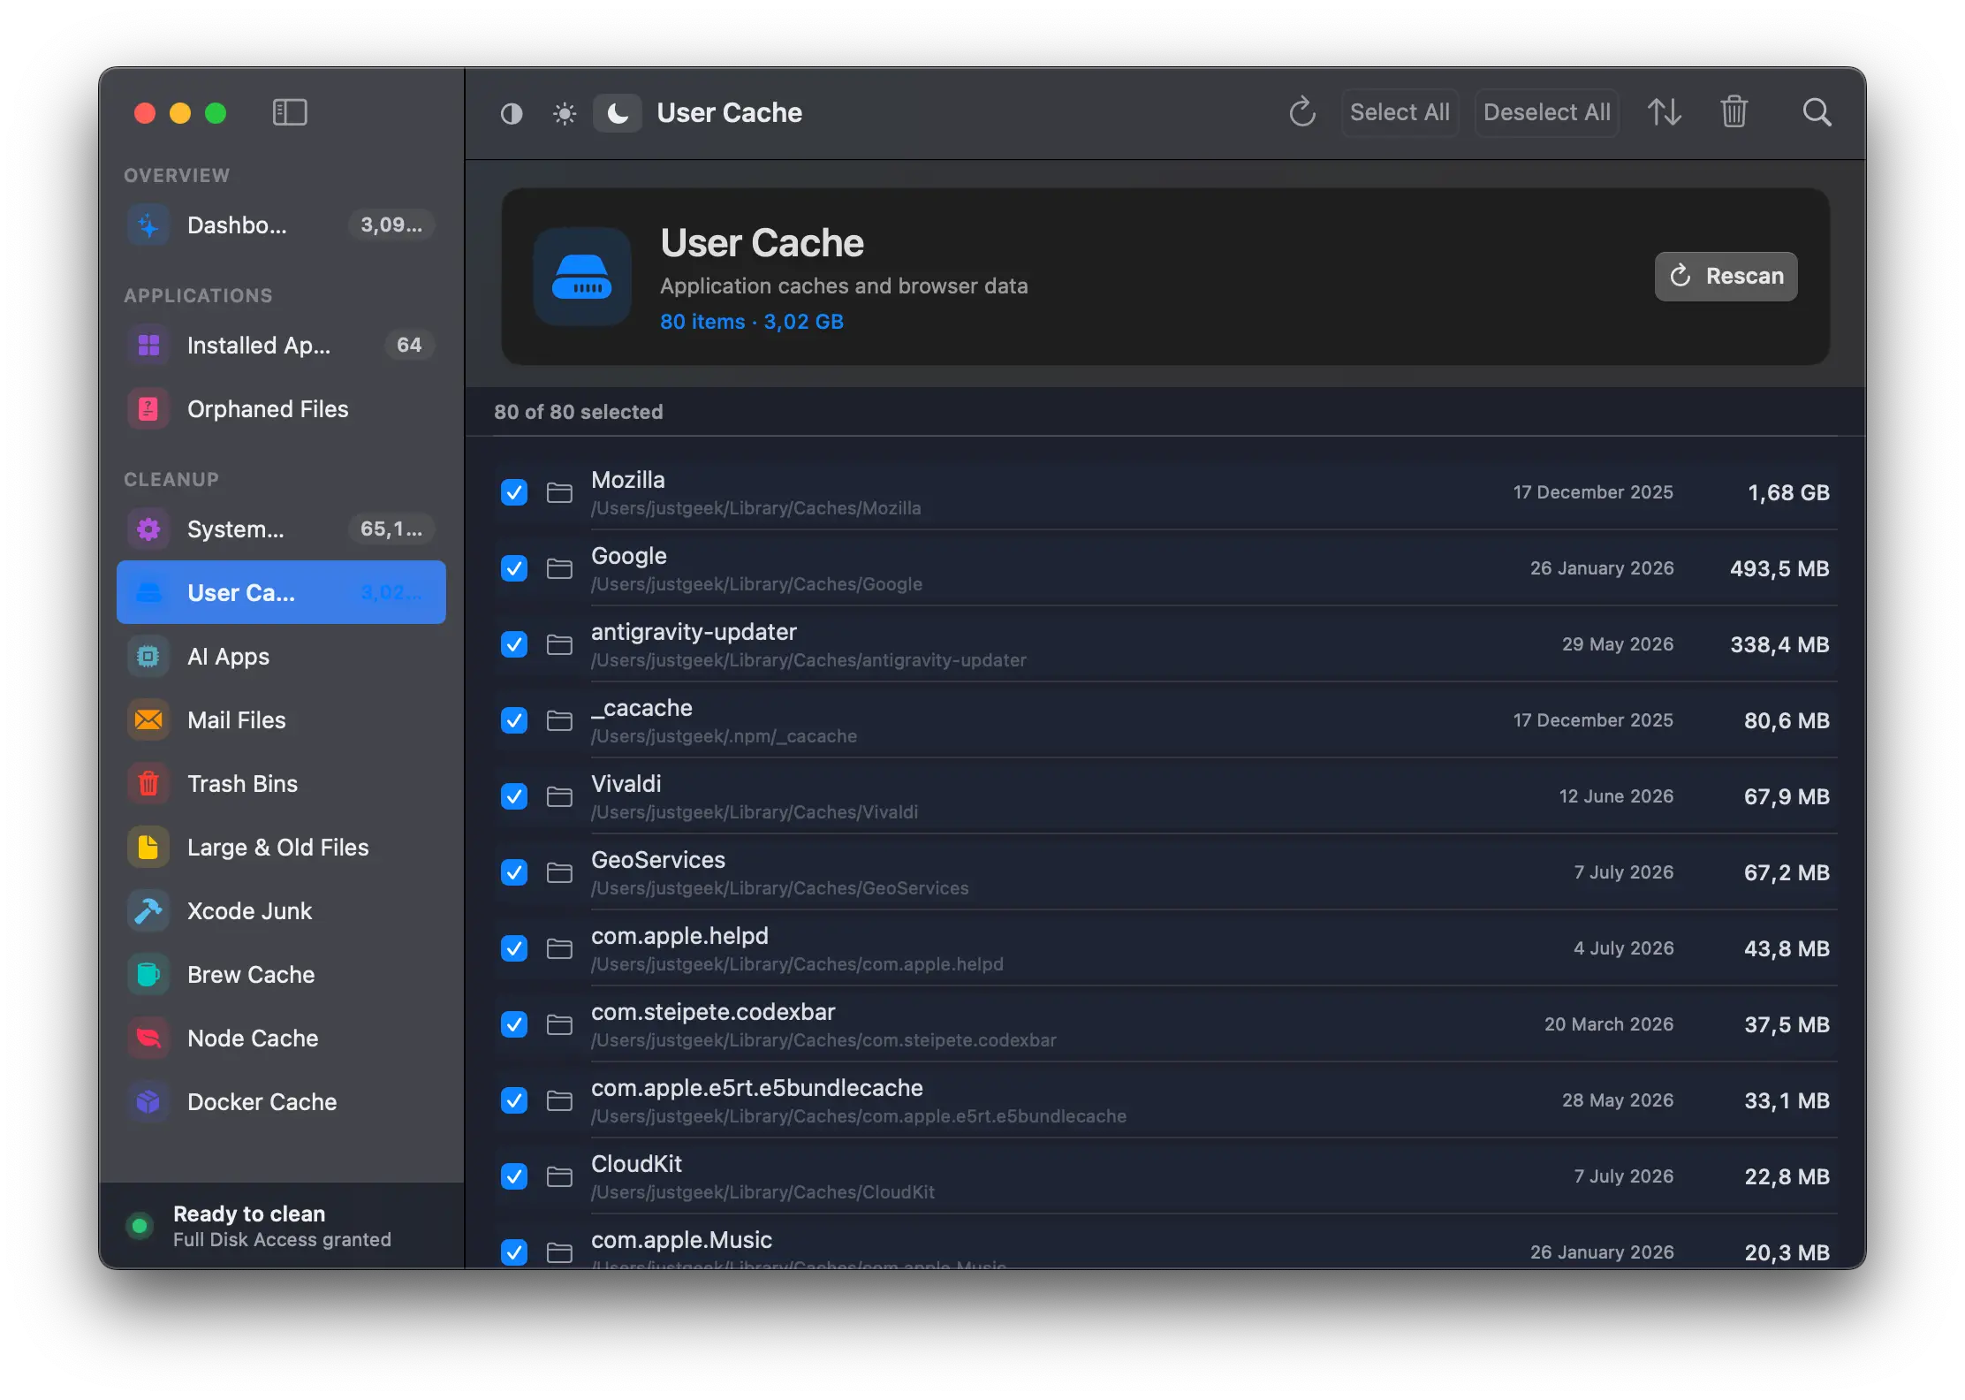
Task: Click the refresh icon in toolbar
Action: pyautogui.click(x=1302, y=112)
